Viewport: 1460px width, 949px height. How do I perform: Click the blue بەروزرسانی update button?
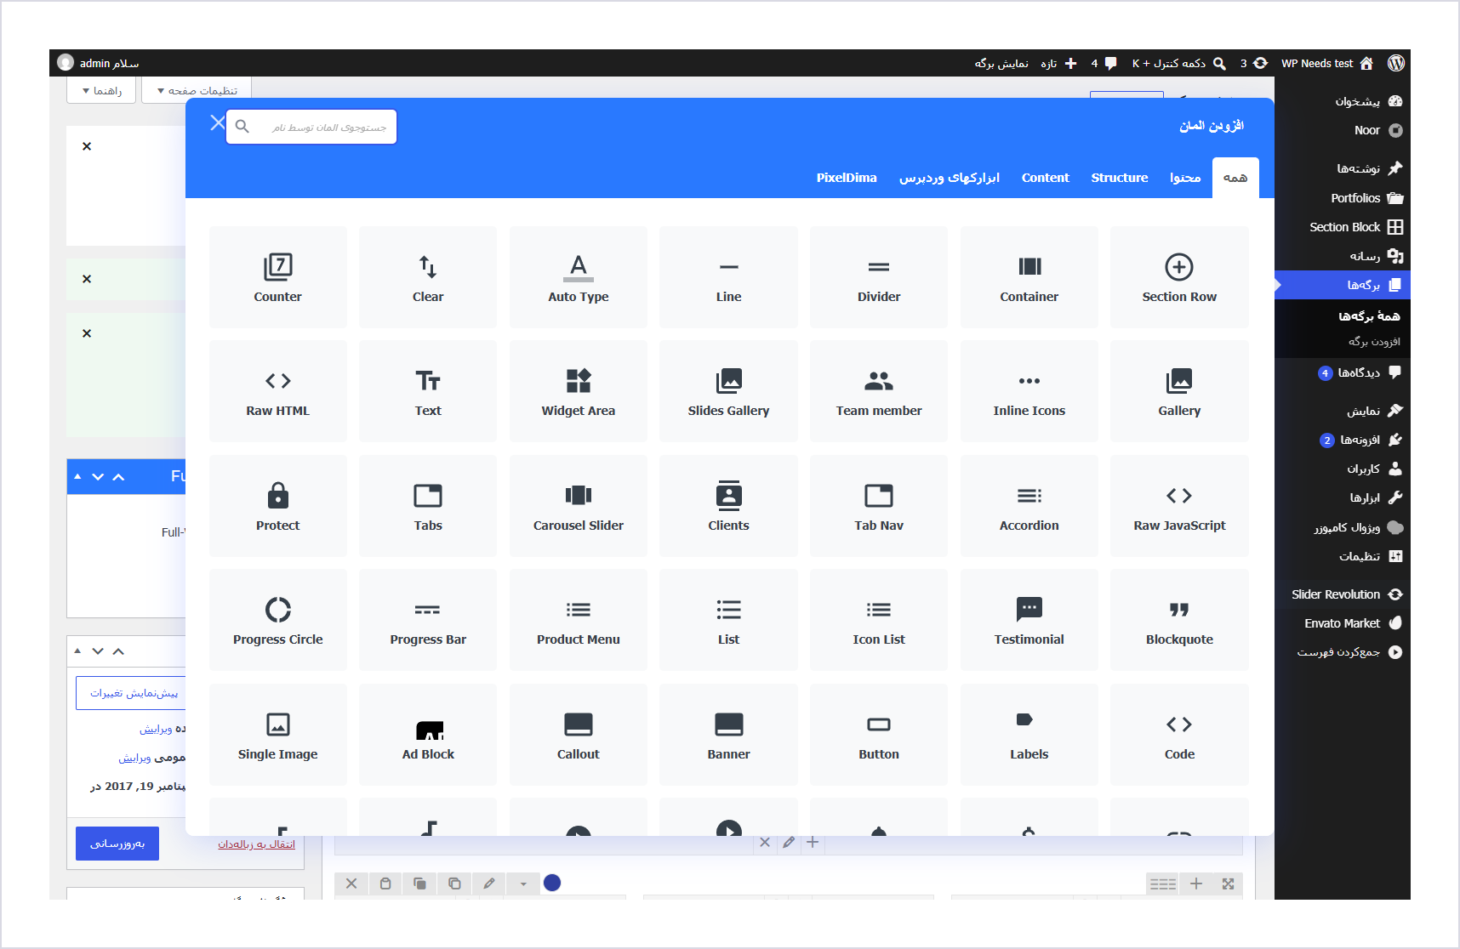[x=117, y=844]
